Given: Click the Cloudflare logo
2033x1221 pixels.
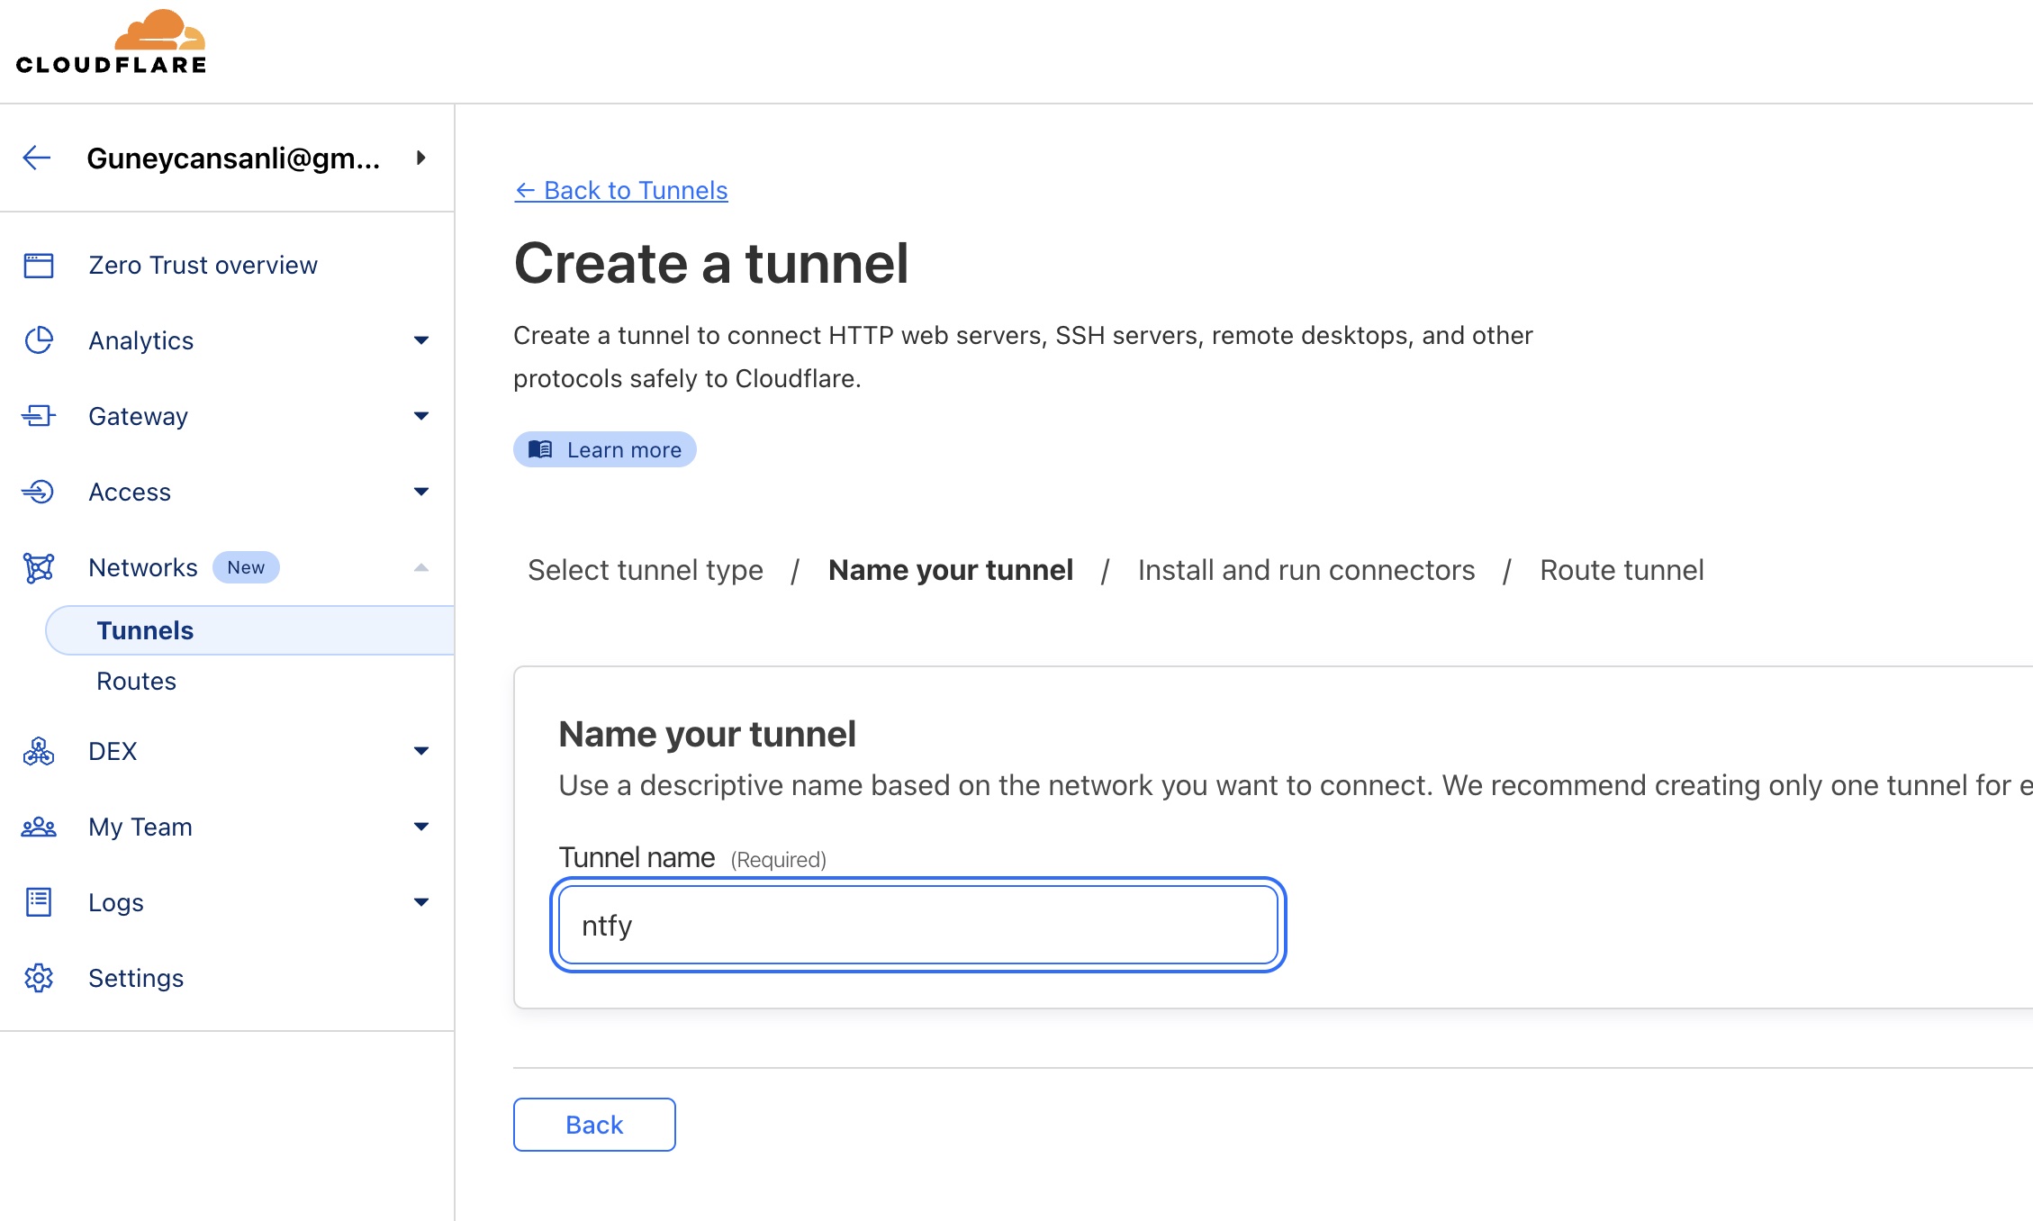Looking at the screenshot, I should 111,41.
